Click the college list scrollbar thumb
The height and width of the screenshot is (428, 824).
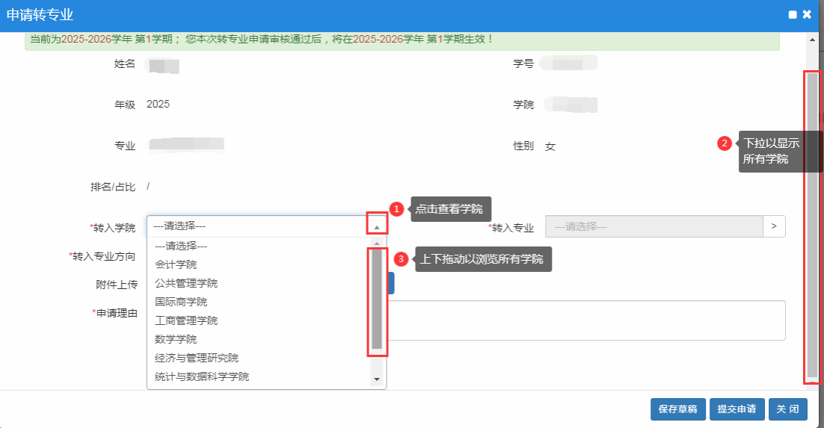[x=377, y=300]
